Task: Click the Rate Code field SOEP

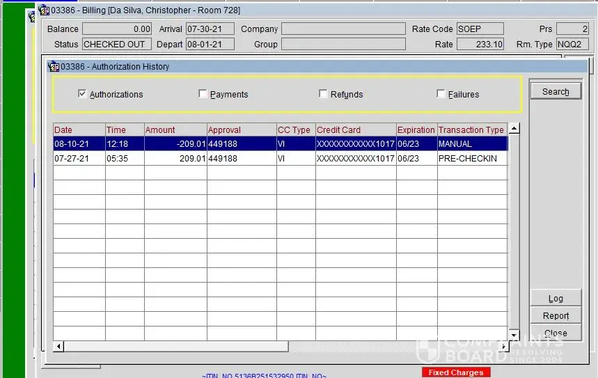Action: (x=480, y=29)
